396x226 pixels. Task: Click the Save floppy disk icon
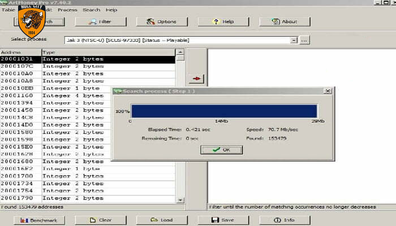pyautogui.click(x=215, y=220)
